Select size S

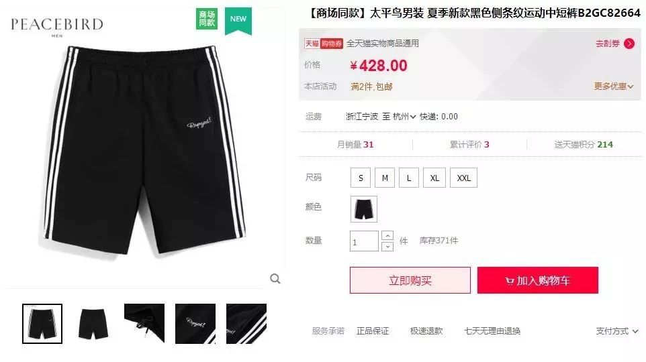coord(361,178)
